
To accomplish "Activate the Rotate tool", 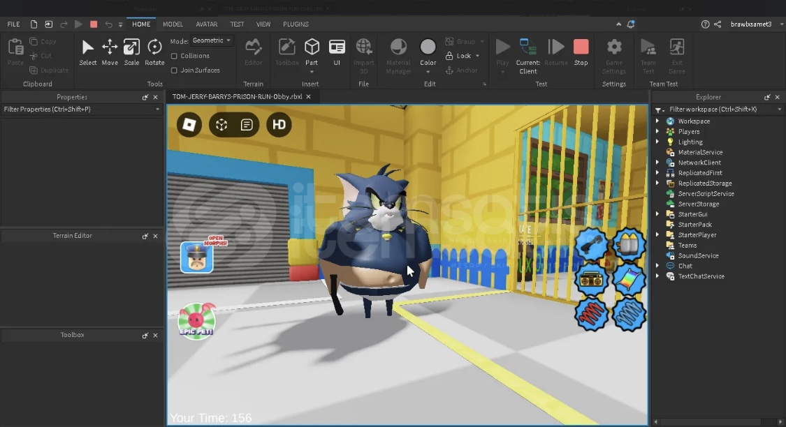I will point(154,47).
